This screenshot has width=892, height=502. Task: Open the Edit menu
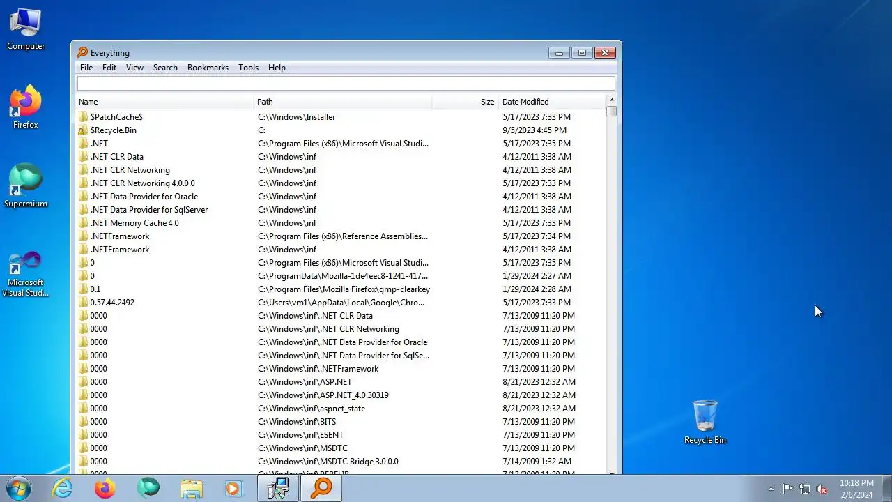pyautogui.click(x=109, y=68)
